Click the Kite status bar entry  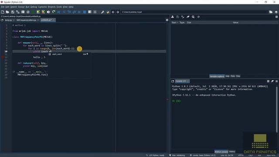pyautogui.click(x=177, y=155)
